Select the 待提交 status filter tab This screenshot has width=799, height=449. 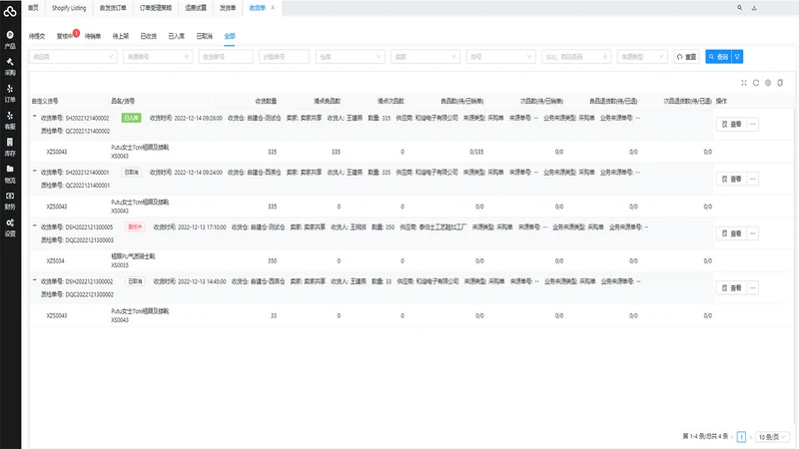click(x=37, y=36)
